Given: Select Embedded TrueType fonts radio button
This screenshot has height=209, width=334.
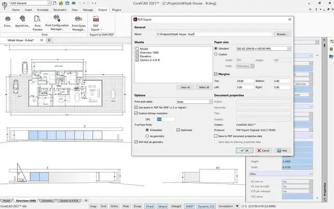Looking at the screenshot, I should pyautogui.click(x=147, y=130).
